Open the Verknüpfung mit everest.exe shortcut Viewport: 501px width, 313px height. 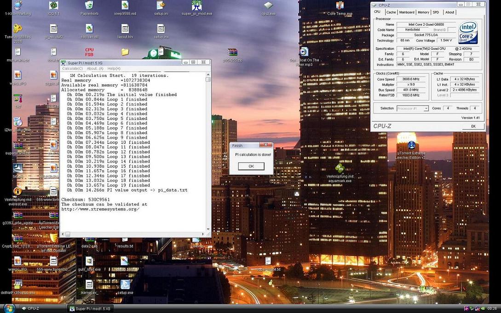coord(18,196)
